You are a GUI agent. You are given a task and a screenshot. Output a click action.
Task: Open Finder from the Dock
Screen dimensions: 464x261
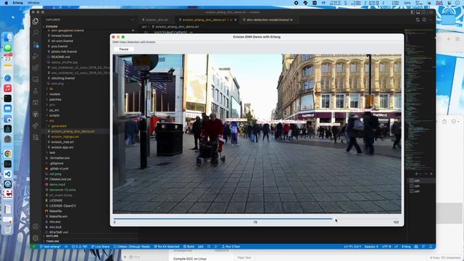click(8, 37)
